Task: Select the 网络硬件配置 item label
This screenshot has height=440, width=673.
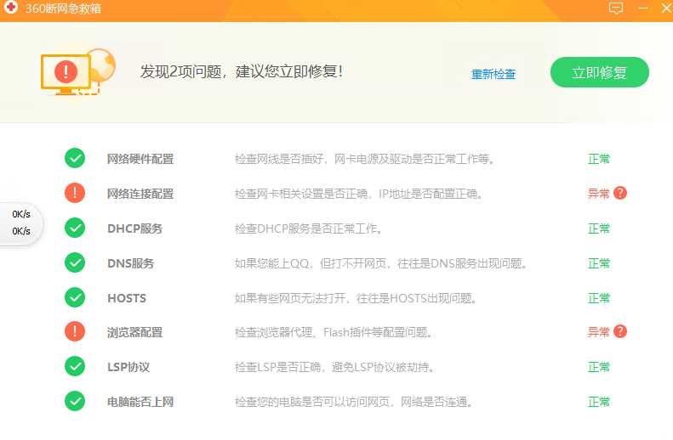Action: (x=140, y=159)
